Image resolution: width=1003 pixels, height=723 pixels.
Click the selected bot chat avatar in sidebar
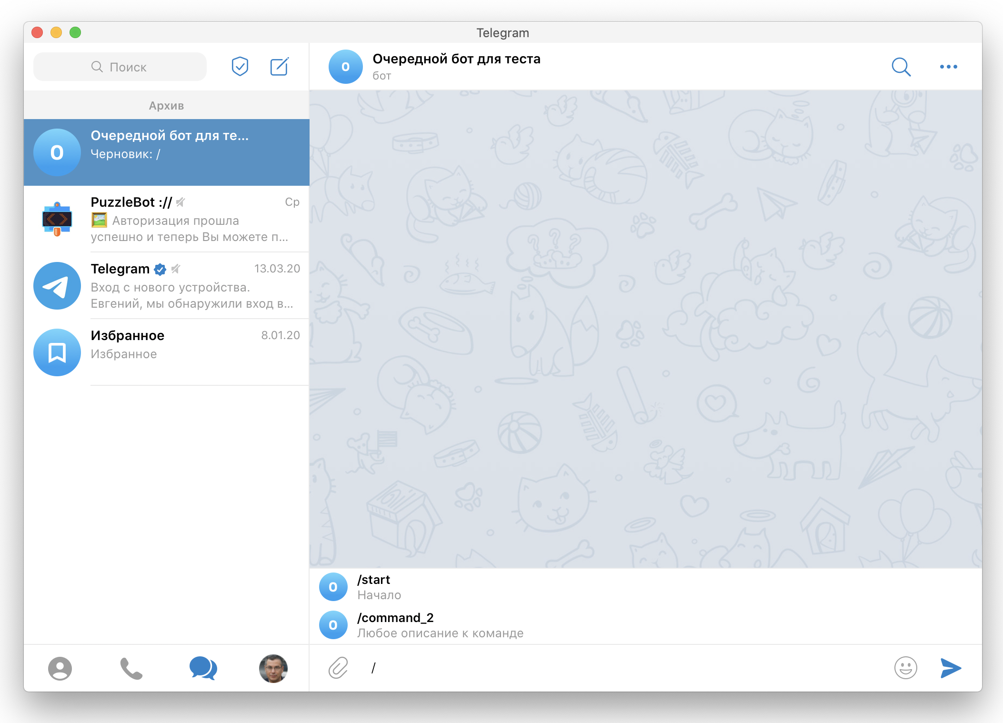(57, 152)
